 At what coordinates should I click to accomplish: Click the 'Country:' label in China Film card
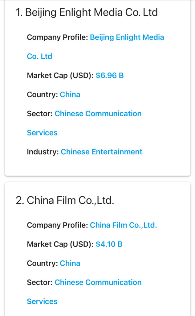(x=42, y=264)
